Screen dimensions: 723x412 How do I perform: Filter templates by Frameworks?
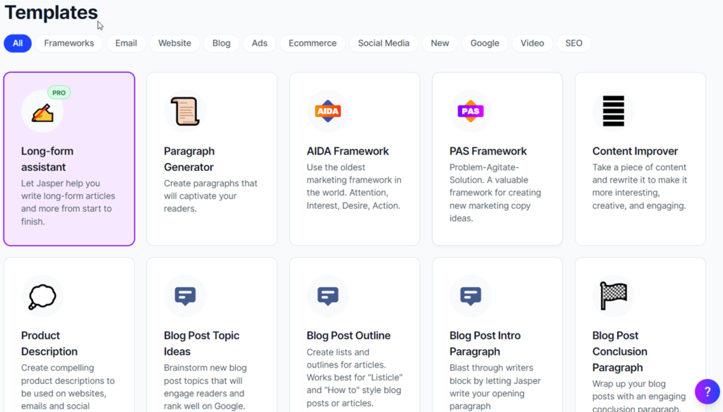pos(69,43)
